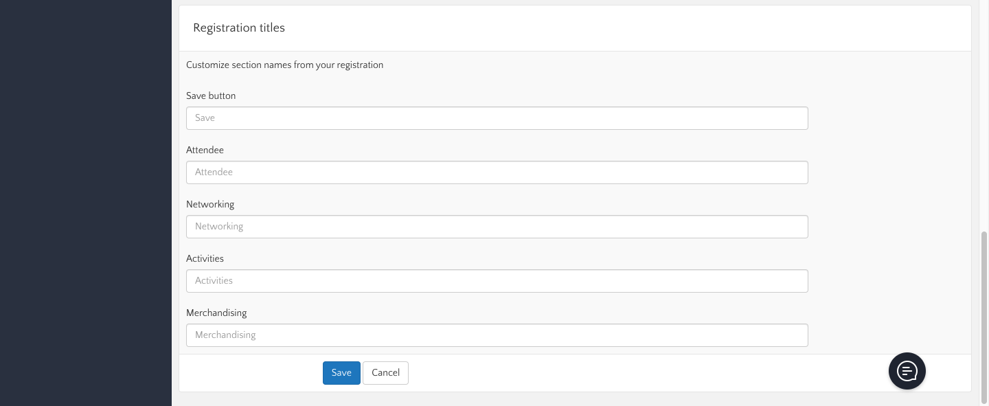Focus the Save button title input field

pos(497,118)
